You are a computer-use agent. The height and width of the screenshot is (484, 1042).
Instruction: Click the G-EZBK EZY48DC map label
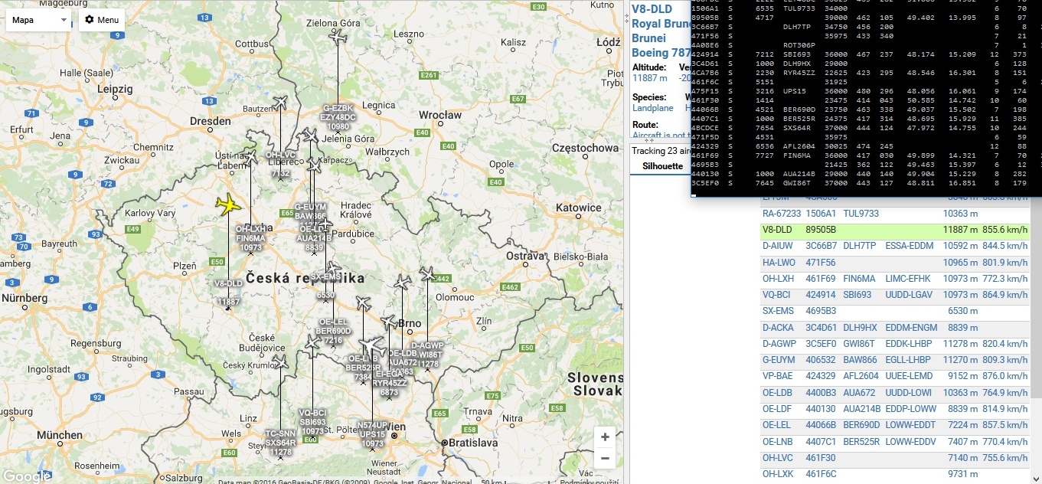(338, 117)
